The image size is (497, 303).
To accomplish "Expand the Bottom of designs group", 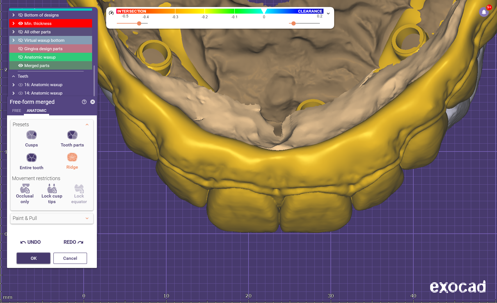I will [x=13, y=15].
